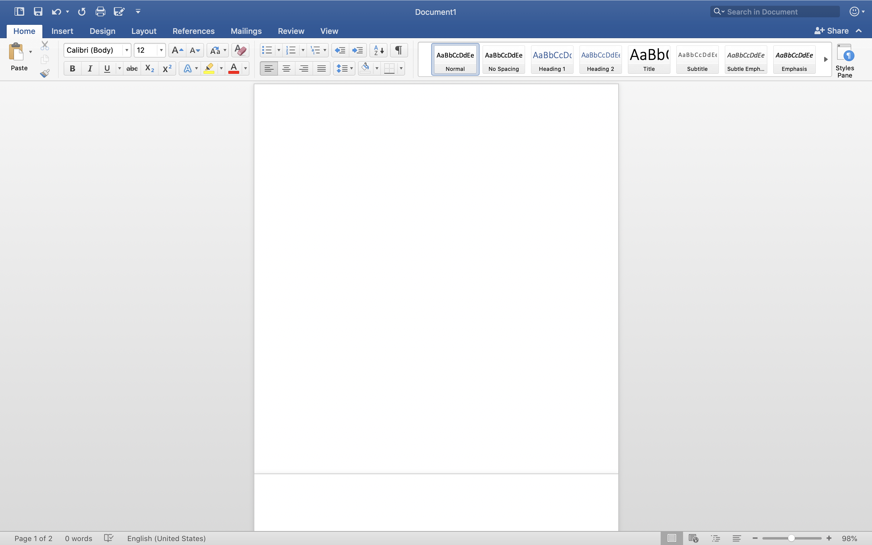
Task: Open the Review tab
Action: coord(291,31)
